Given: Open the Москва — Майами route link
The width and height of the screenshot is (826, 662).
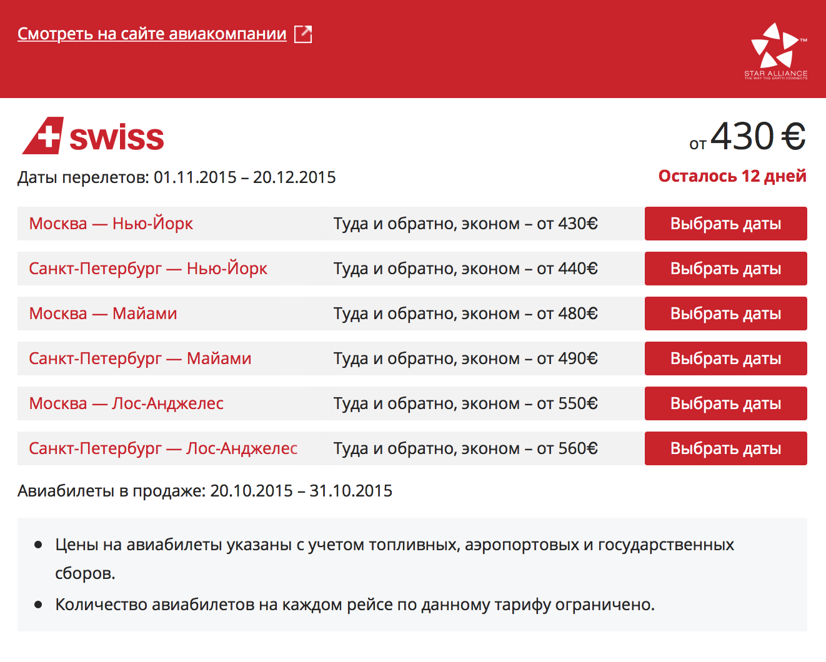Looking at the screenshot, I should (103, 314).
